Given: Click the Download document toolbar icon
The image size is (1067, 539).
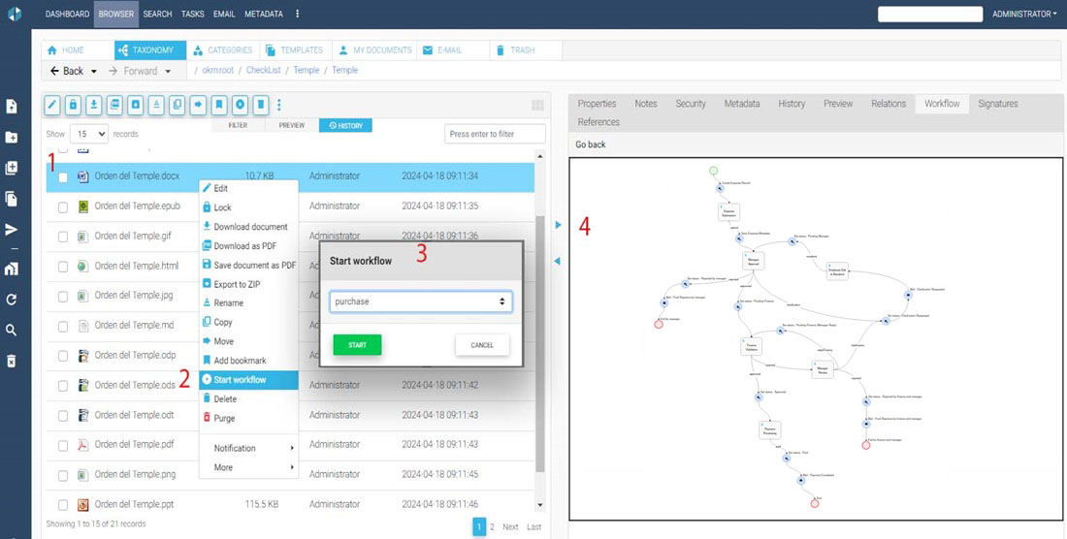Looking at the screenshot, I should [94, 105].
